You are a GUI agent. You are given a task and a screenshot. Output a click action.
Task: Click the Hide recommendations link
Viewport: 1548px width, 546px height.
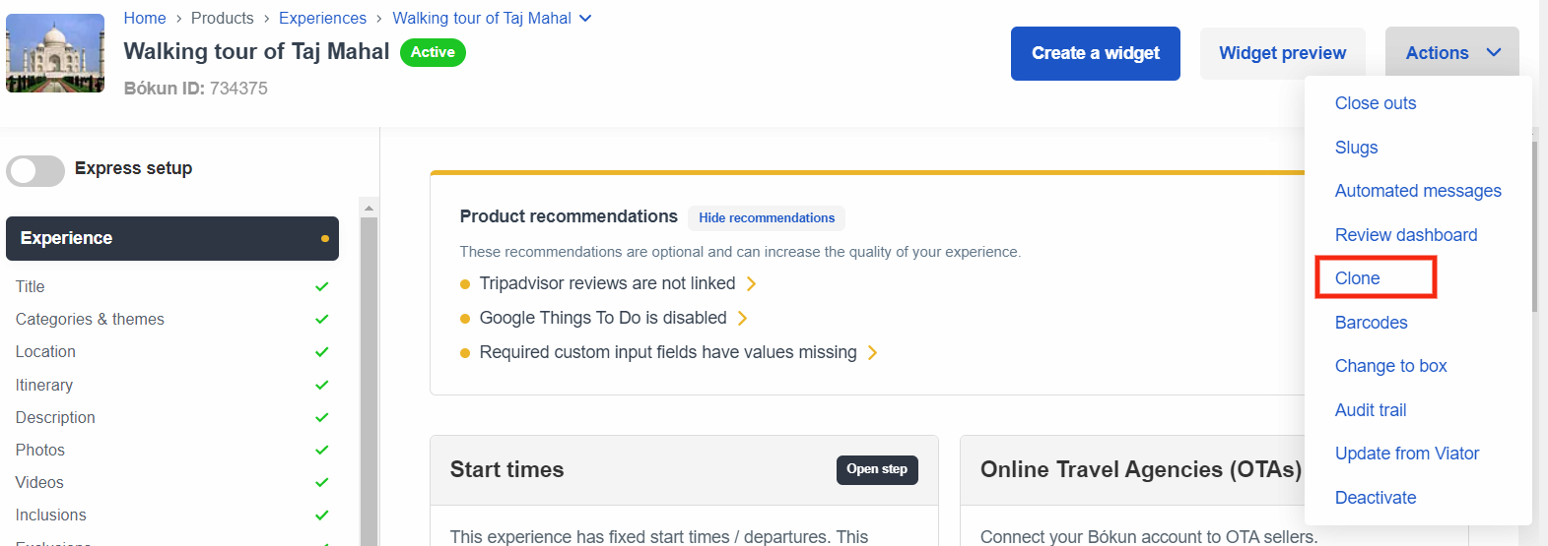coord(767,217)
